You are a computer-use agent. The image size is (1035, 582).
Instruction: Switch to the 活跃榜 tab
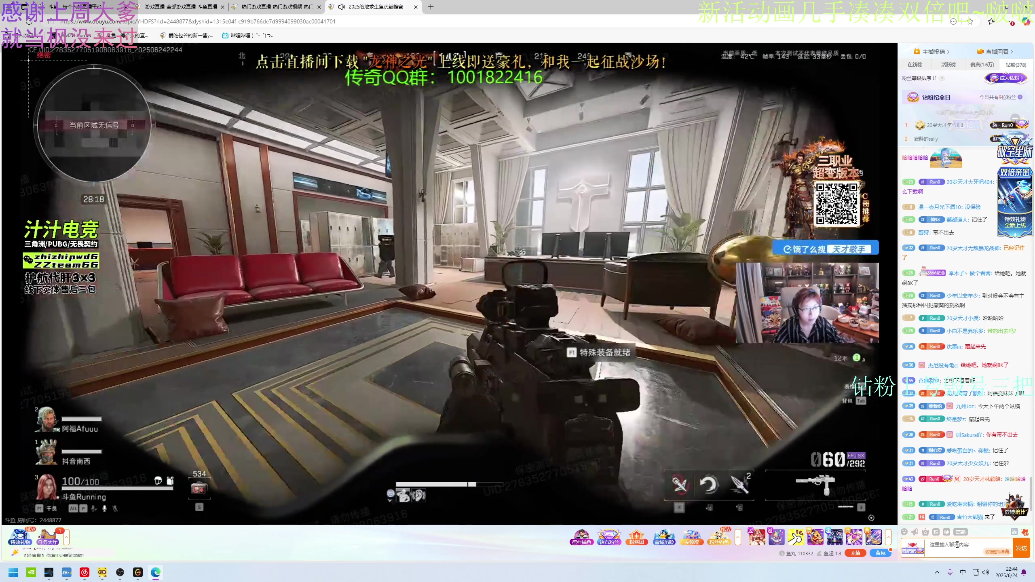coord(948,65)
